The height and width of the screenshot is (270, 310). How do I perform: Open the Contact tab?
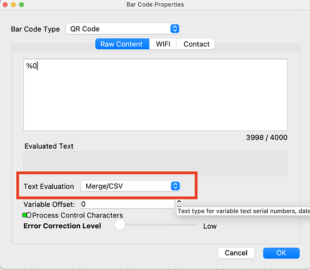196,44
